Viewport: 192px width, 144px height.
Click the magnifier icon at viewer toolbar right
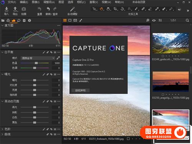click(148, 20)
